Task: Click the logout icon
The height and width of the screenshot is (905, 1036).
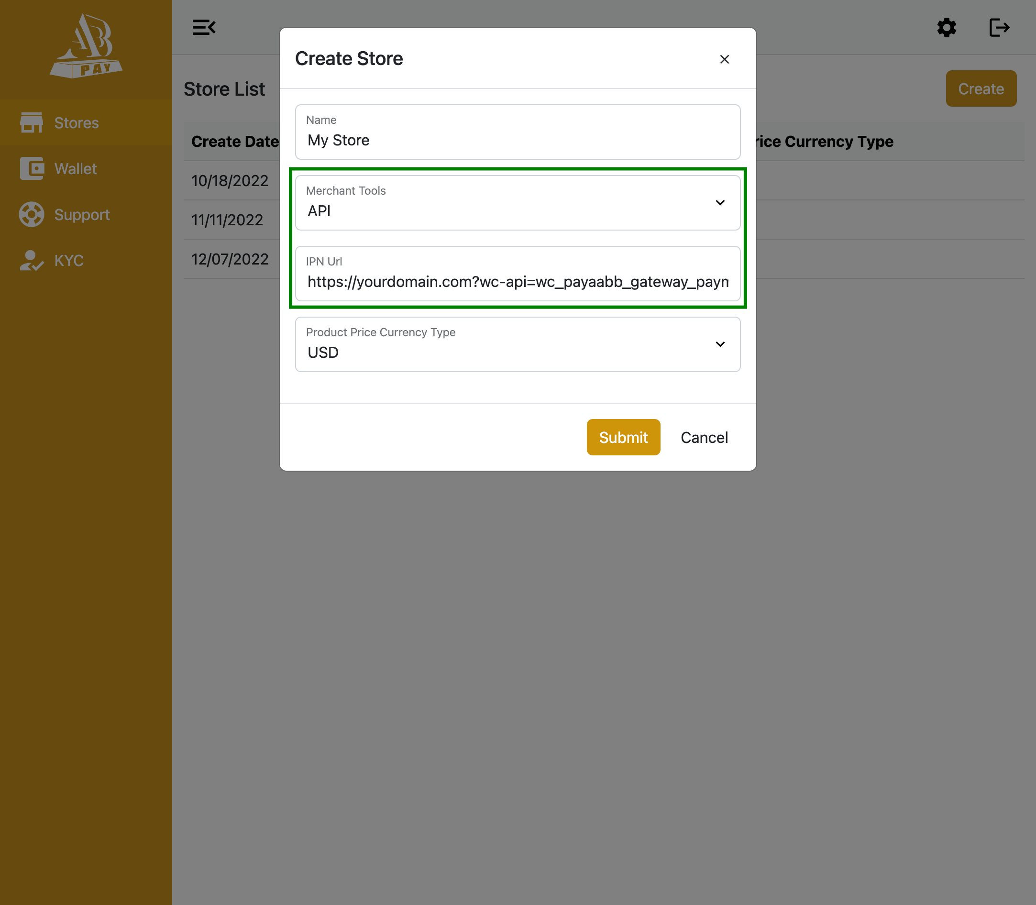Action: pos(999,27)
